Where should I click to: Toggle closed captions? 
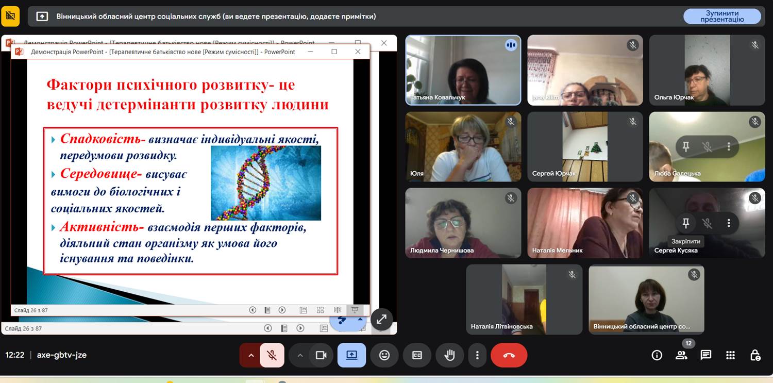tap(417, 355)
